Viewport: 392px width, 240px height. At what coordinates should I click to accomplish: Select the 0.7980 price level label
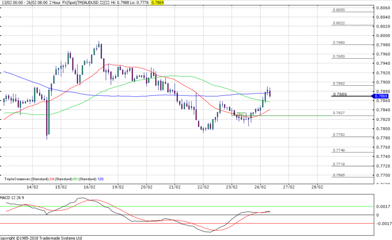click(339, 42)
